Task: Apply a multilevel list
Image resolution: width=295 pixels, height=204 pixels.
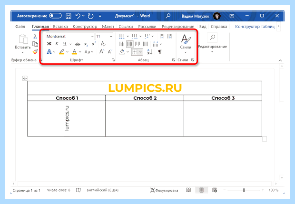Action: pyautogui.click(x=147, y=36)
